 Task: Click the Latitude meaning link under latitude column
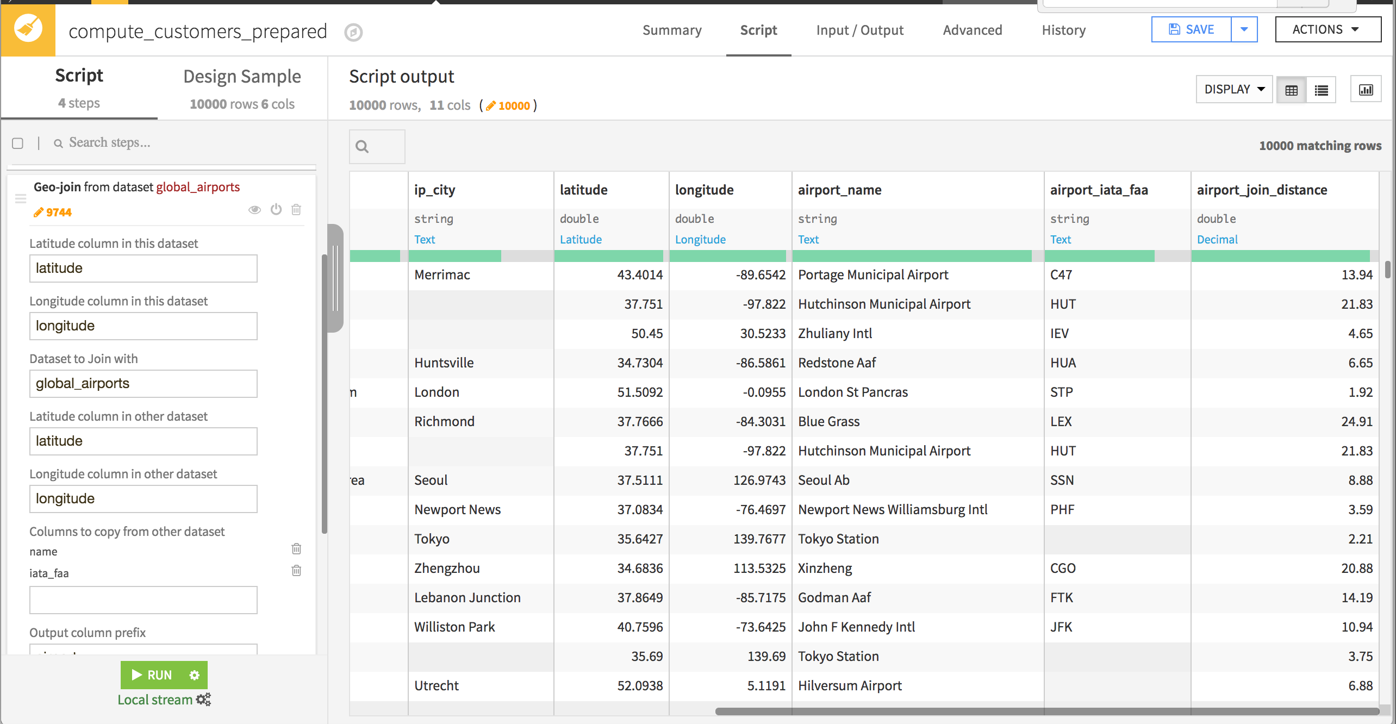click(581, 239)
